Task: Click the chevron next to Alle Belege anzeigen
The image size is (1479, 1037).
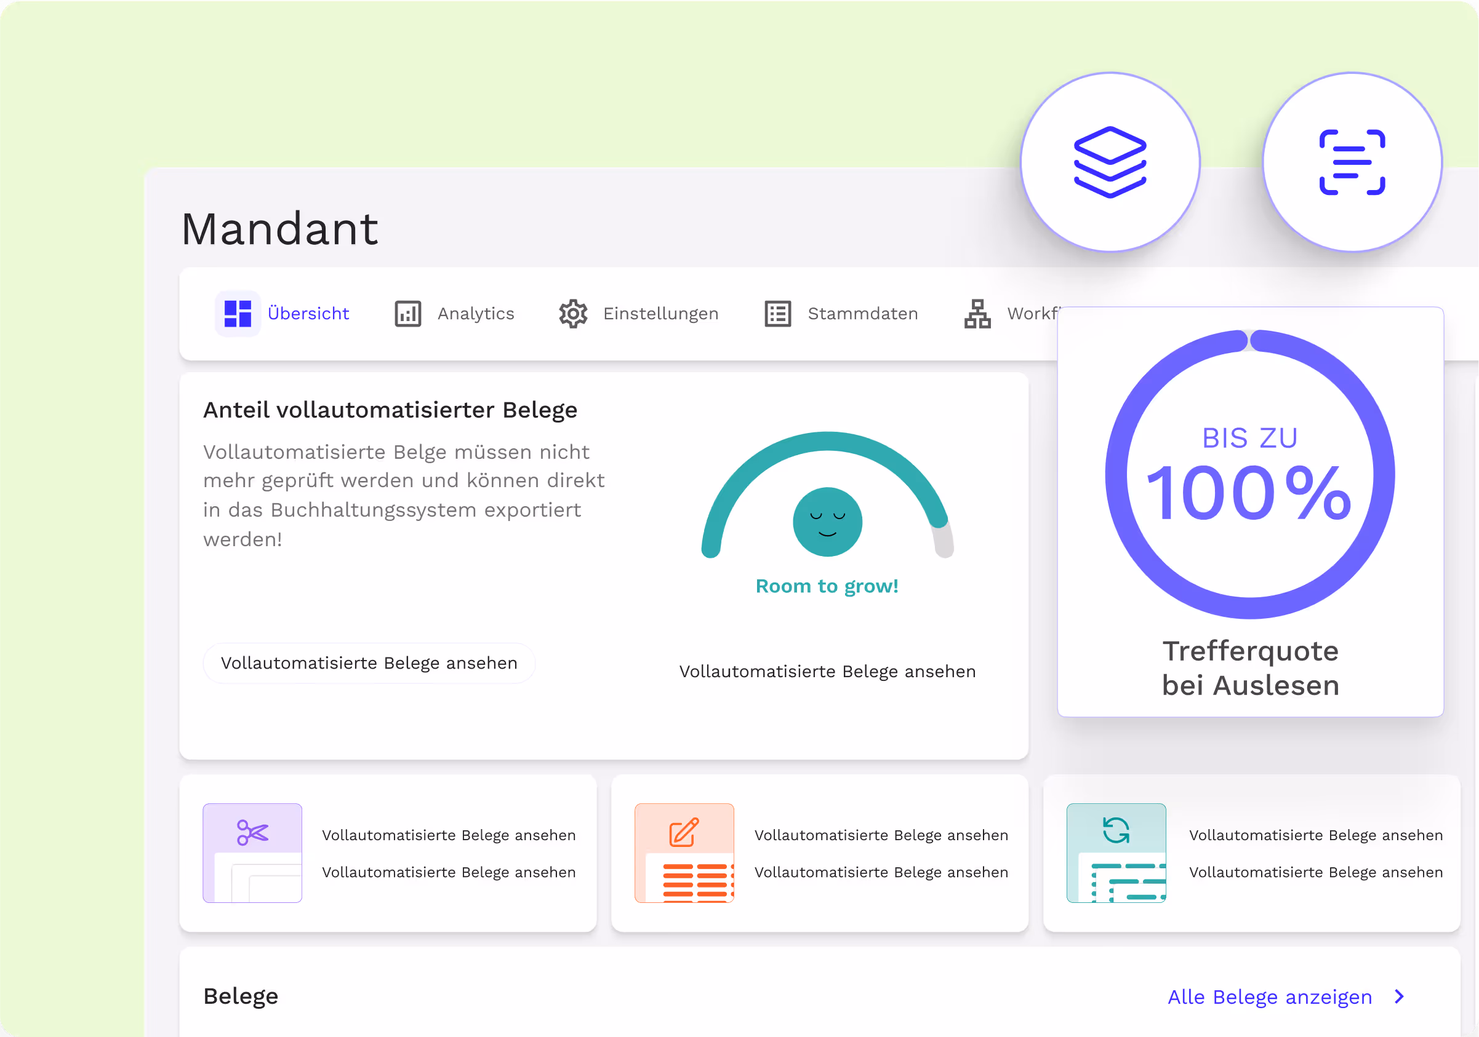Action: point(1399,996)
